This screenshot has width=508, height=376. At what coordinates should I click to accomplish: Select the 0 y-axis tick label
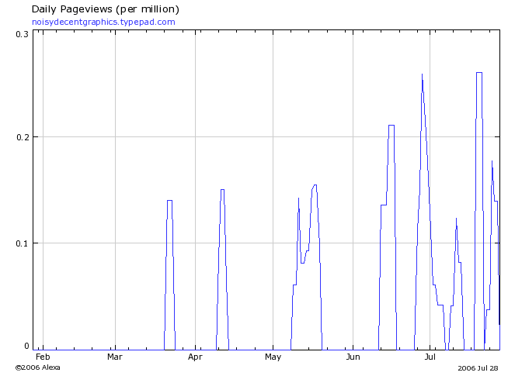[26, 347]
